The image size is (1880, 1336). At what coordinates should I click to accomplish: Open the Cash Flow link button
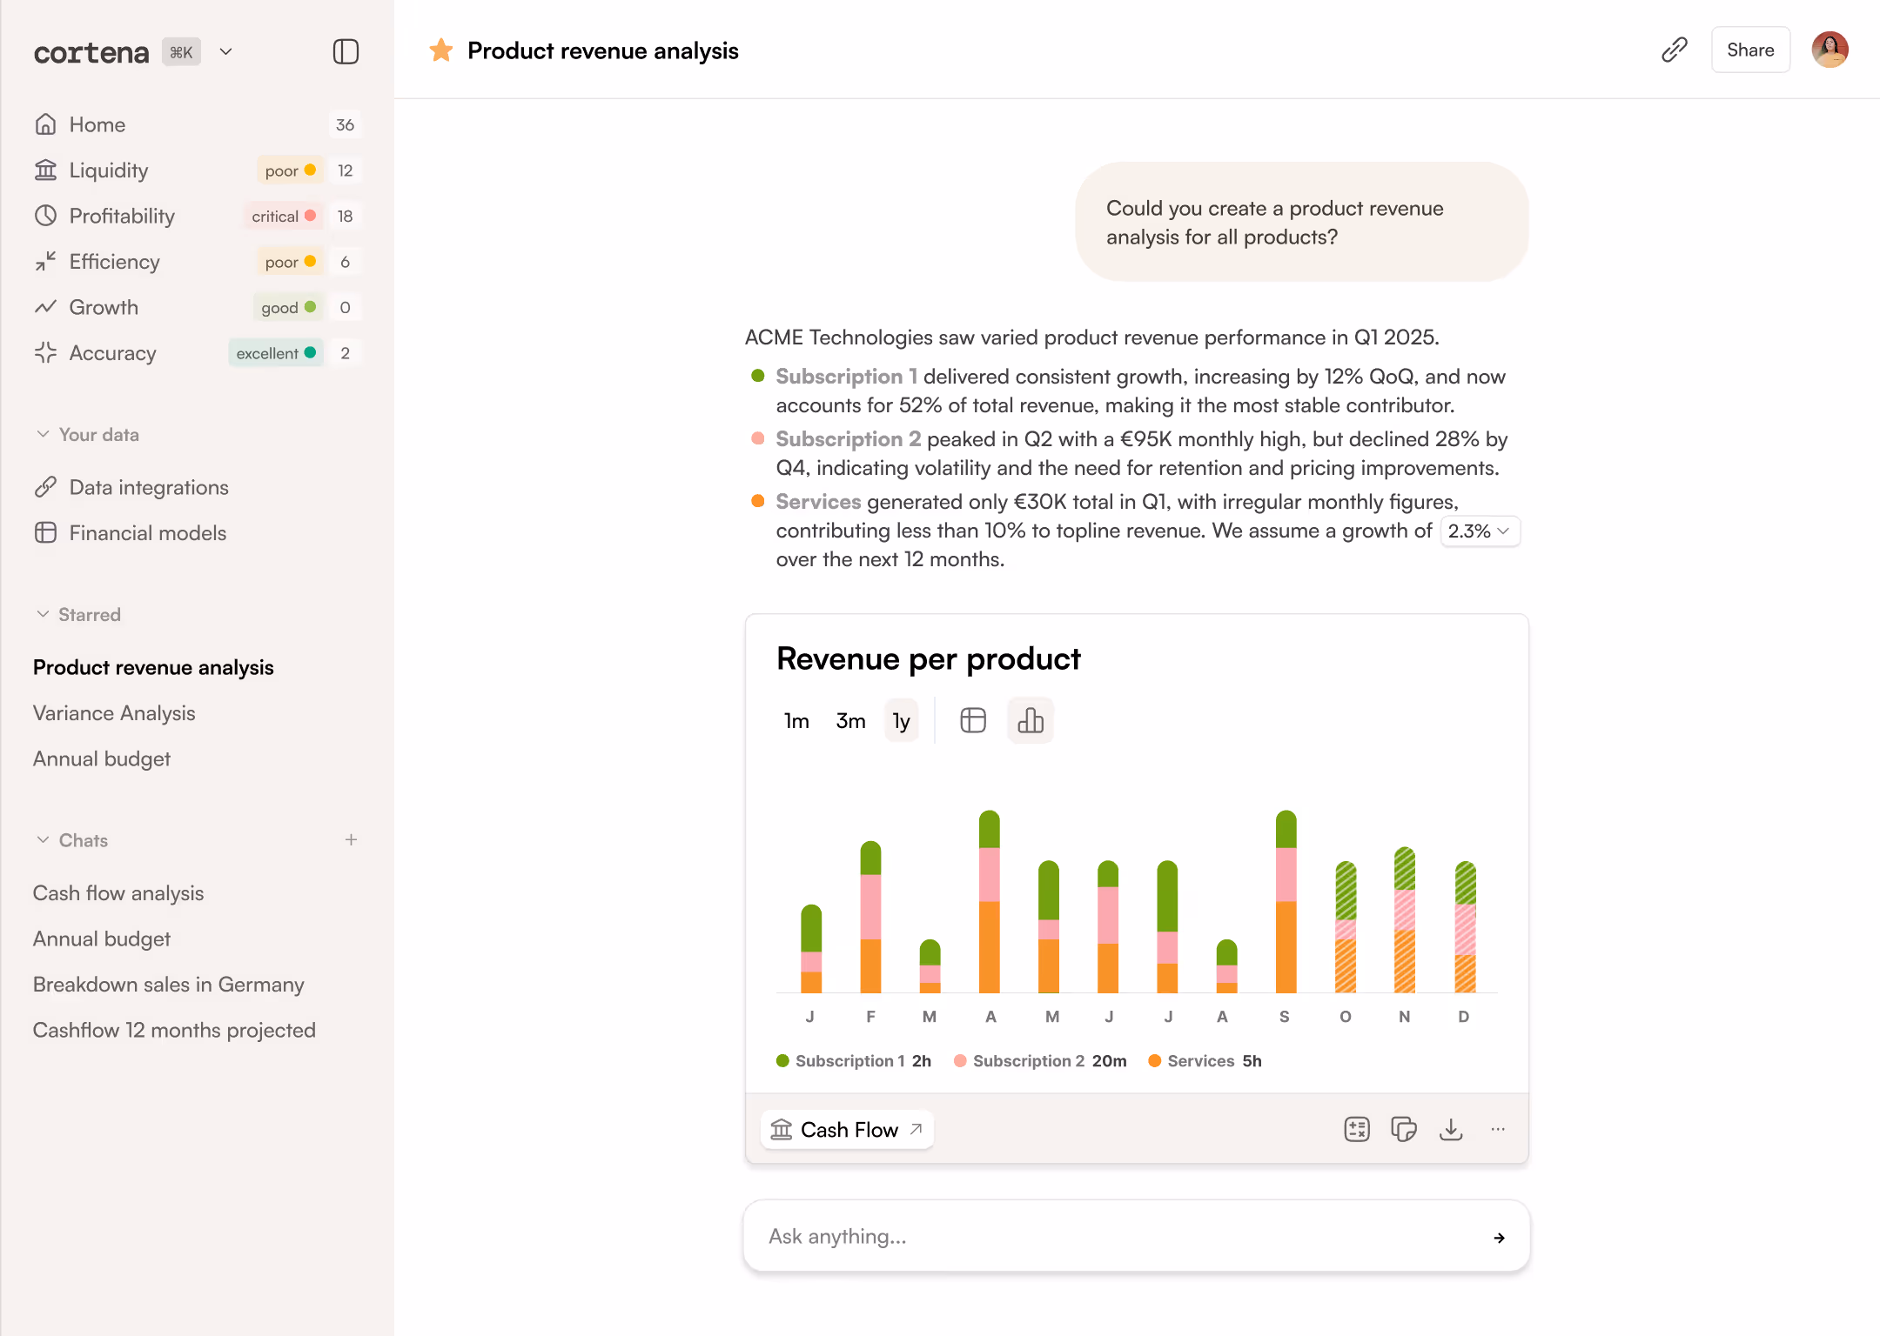pos(847,1129)
